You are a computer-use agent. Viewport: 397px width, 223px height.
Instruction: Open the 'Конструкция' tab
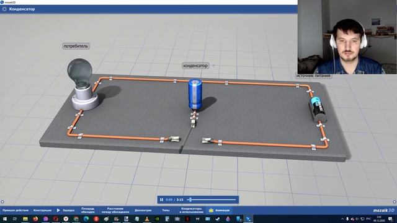point(42,211)
